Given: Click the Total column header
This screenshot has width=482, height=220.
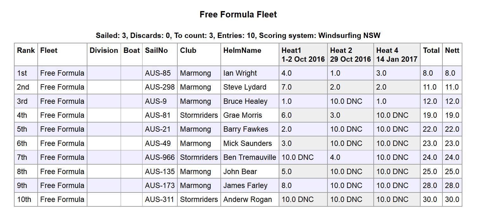Looking at the screenshot, I should 431,51.
